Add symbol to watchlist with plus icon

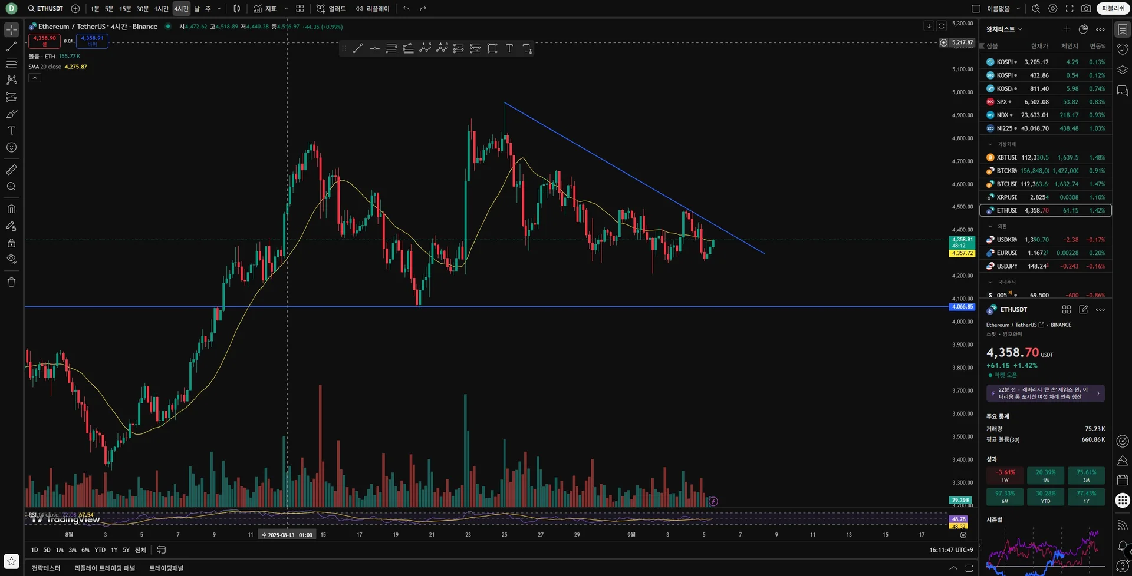click(x=1067, y=29)
